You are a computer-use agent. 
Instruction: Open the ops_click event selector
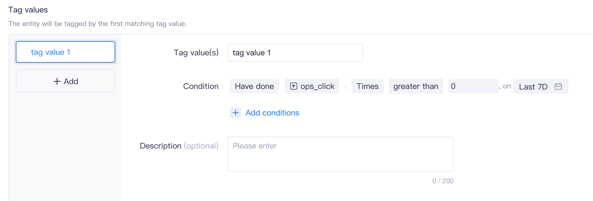tap(312, 86)
